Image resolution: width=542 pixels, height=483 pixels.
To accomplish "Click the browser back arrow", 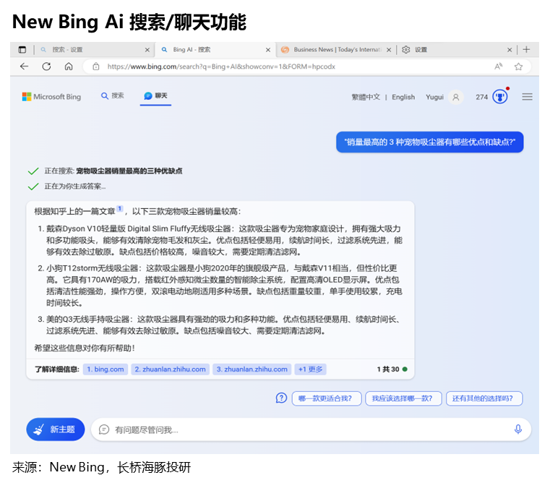I will click(24, 67).
